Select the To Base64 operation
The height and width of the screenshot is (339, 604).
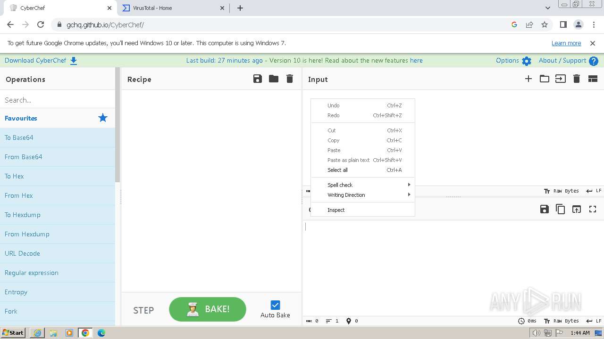click(x=58, y=137)
